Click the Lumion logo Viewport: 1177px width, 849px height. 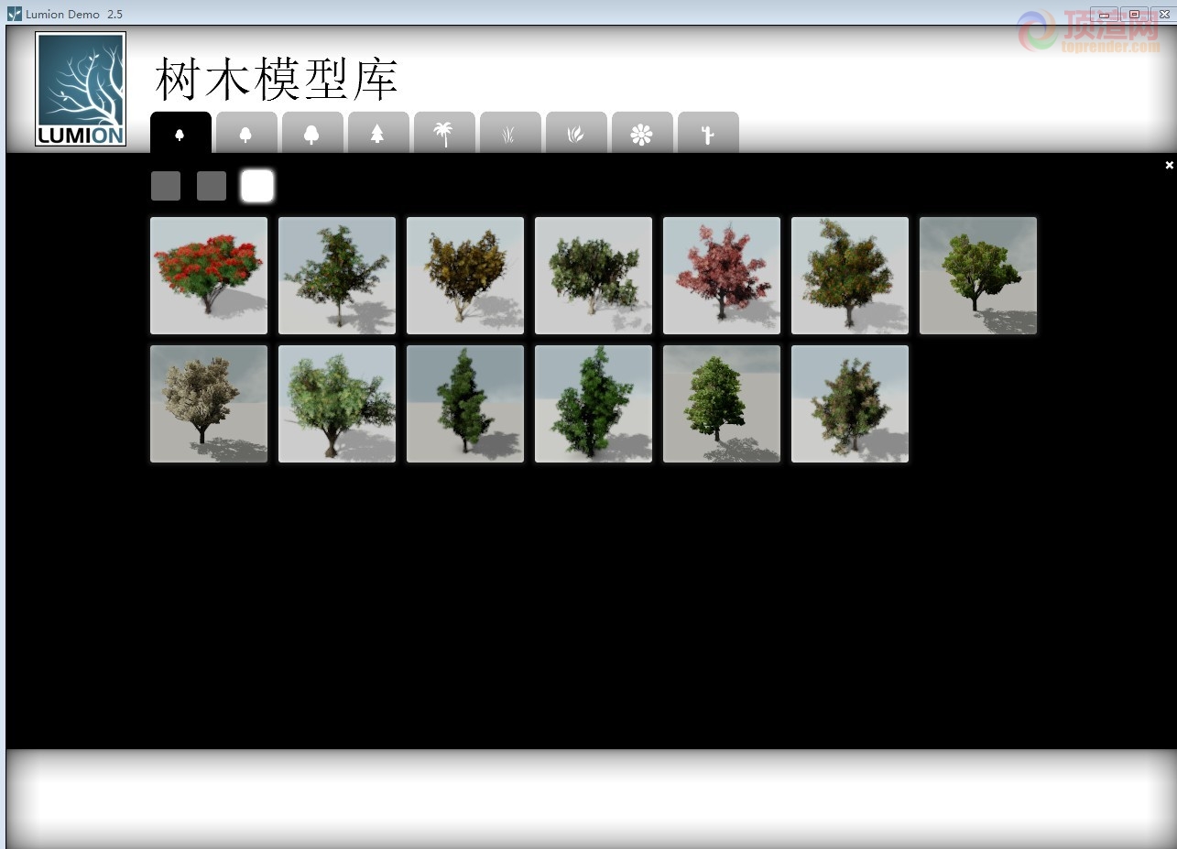click(81, 89)
